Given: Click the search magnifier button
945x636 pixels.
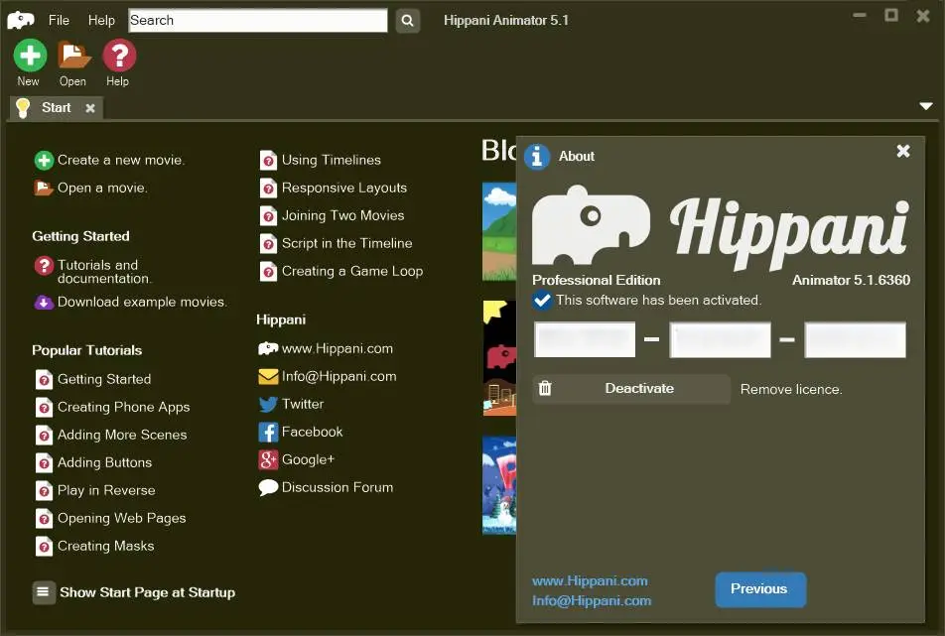Looking at the screenshot, I should [407, 21].
